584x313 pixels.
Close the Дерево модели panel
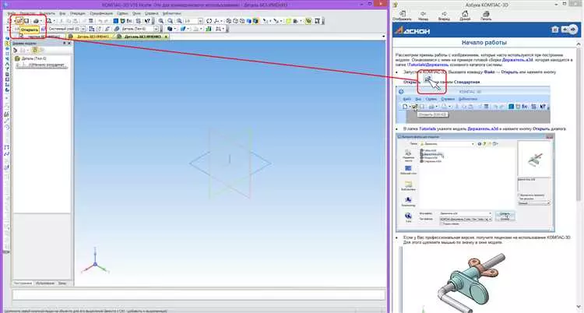pos(69,43)
